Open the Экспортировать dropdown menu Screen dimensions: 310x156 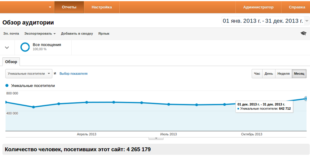[x=40, y=34]
